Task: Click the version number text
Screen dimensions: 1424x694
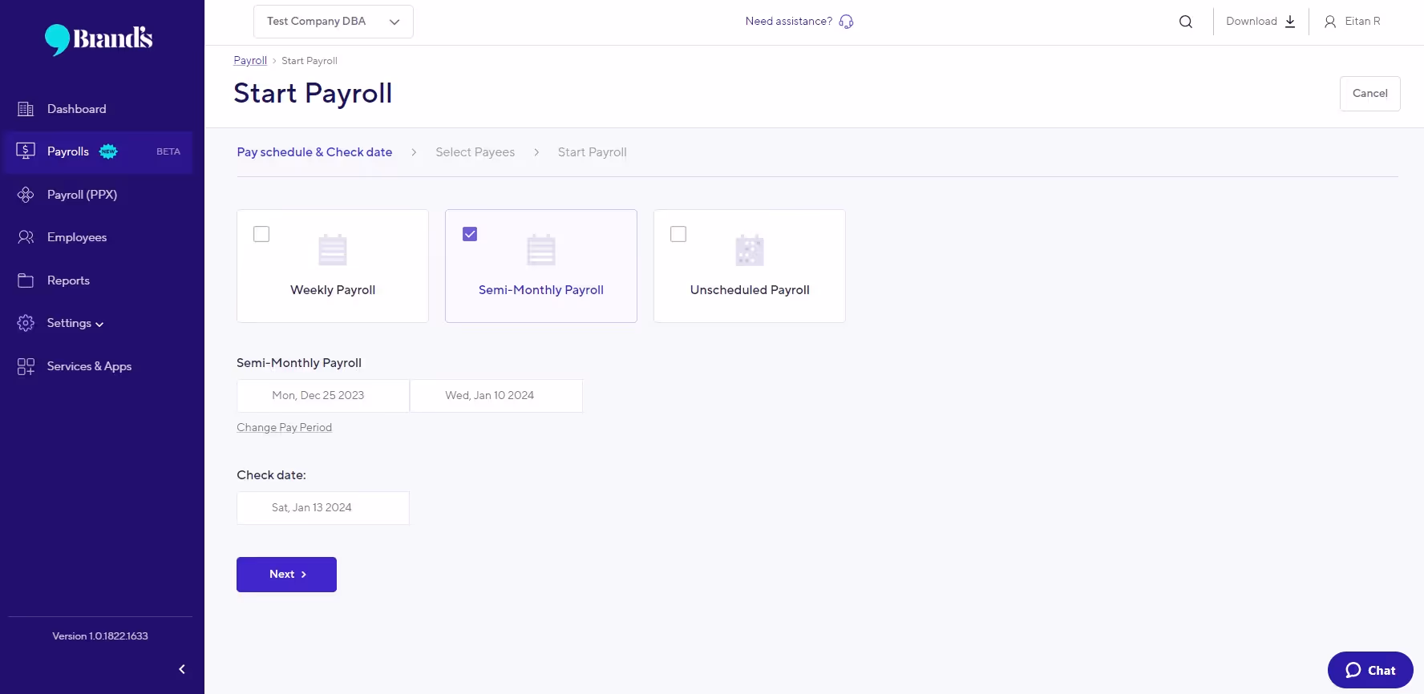Action: (100, 636)
